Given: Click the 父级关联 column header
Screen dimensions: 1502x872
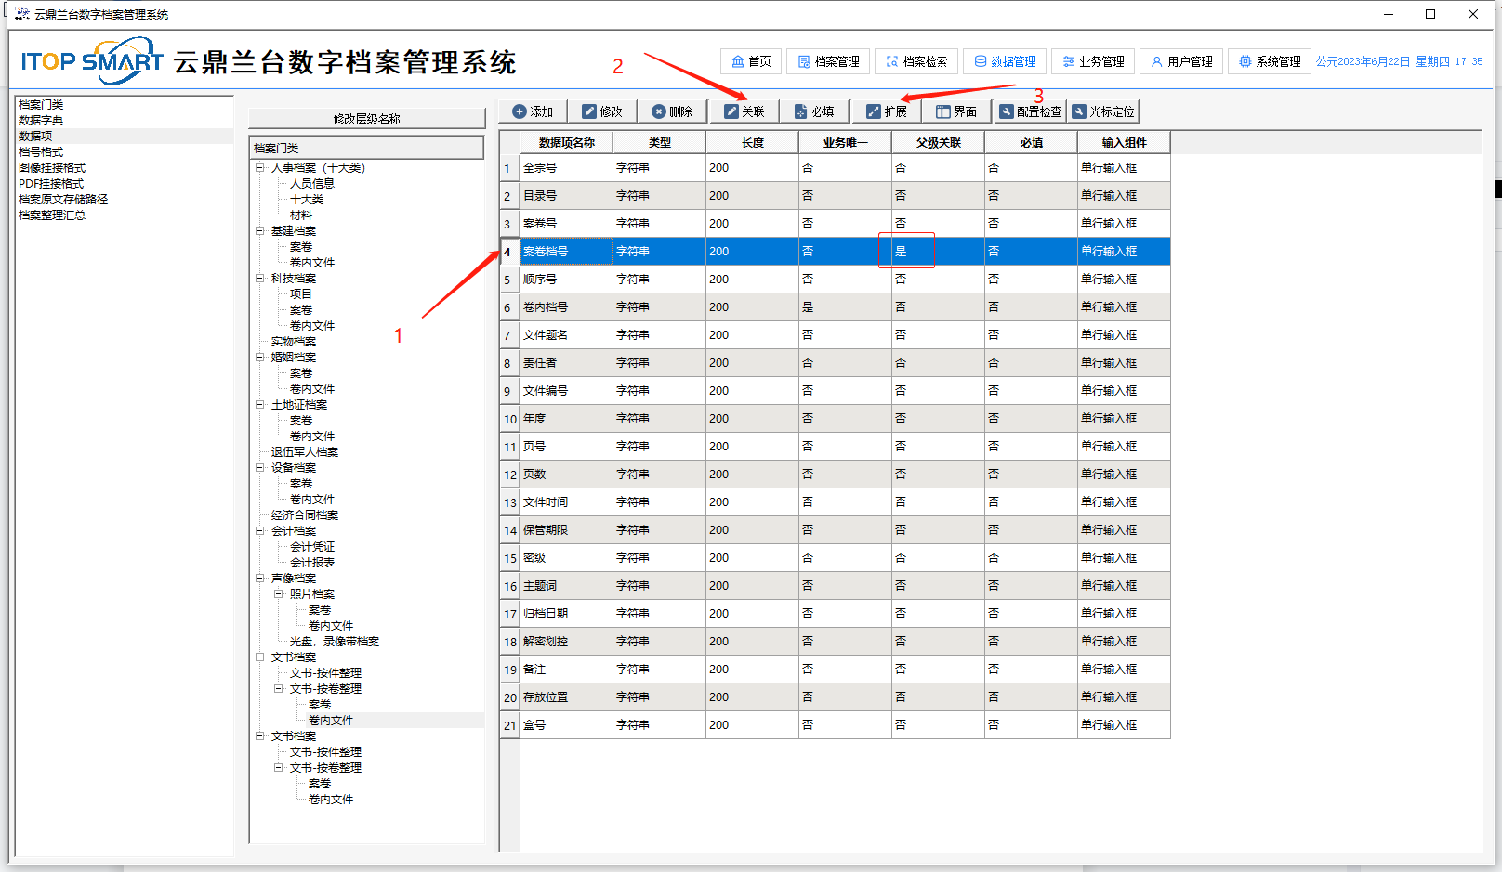Looking at the screenshot, I should pos(938,143).
